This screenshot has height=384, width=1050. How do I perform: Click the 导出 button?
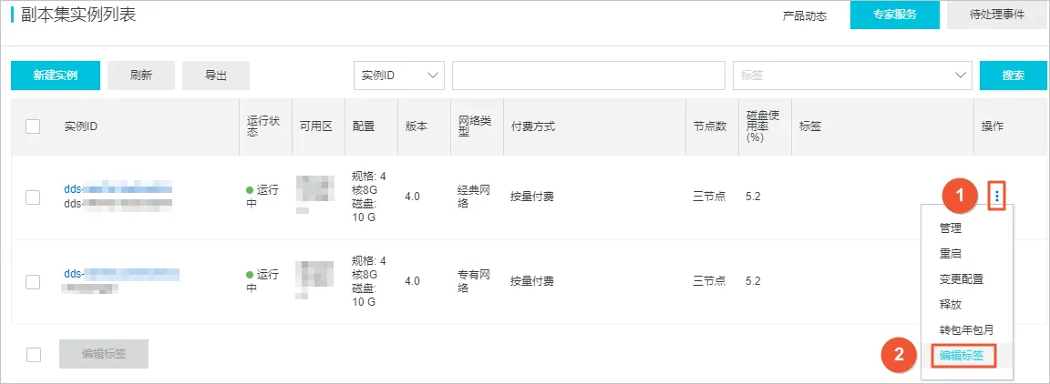[x=216, y=76]
